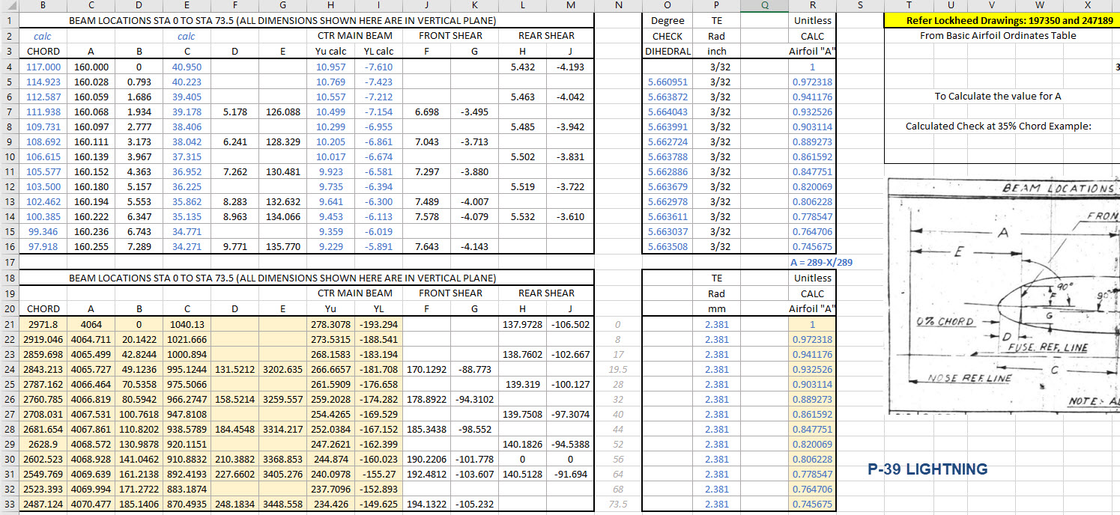Select the P-39 LIGHTNING text label
This screenshot has height=515, width=1120.
coord(927,469)
